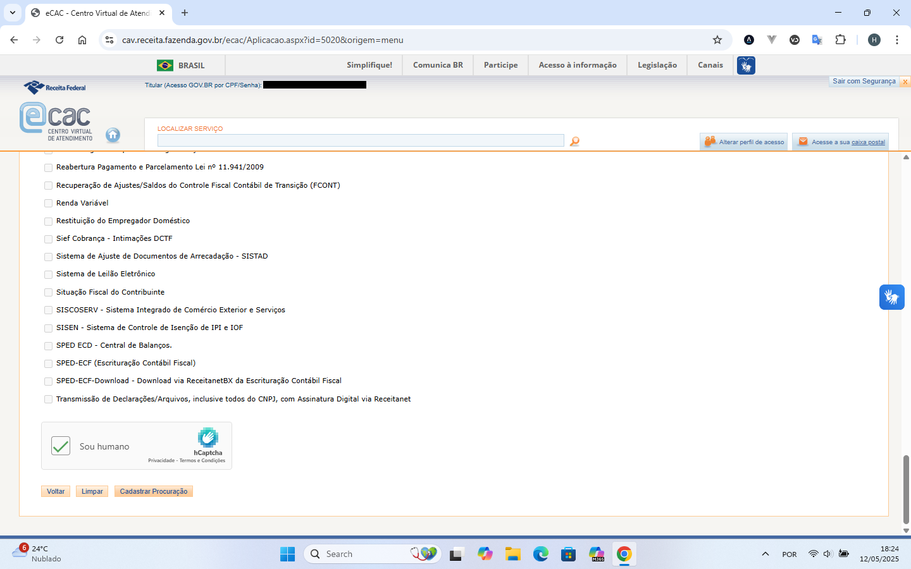Click the eCAC home icon
911x569 pixels.
pyautogui.click(x=113, y=135)
